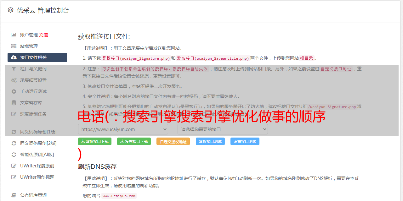Open 智能伪原创[AI版] page
This screenshot has height=201, width=403.
37,155
